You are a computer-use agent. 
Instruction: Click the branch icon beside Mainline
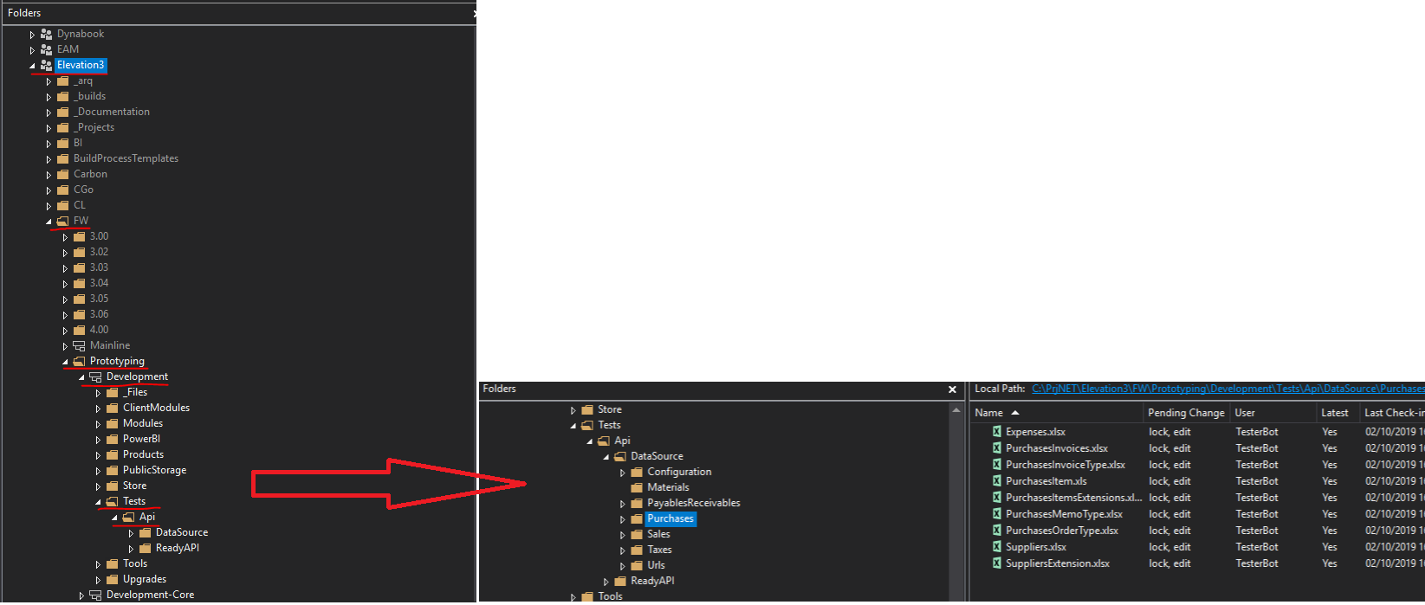80,345
